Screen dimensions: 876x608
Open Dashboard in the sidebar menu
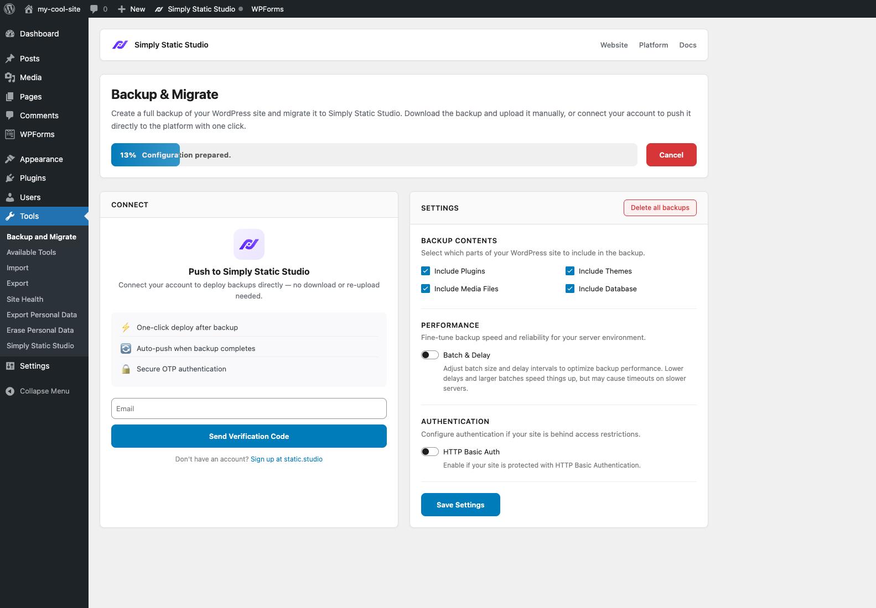44,34
